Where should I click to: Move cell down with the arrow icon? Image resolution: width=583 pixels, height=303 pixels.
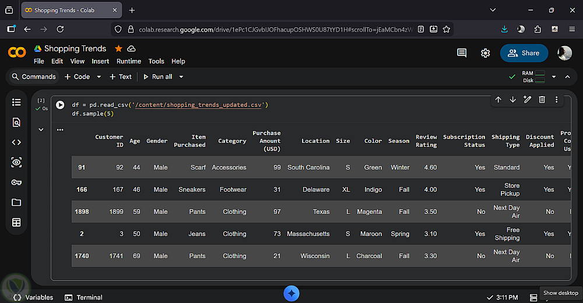coord(512,100)
